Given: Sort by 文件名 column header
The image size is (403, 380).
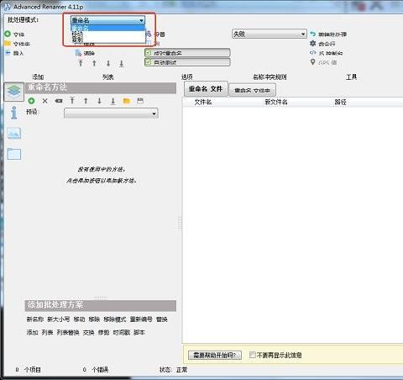Looking at the screenshot, I should click(x=203, y=102).
